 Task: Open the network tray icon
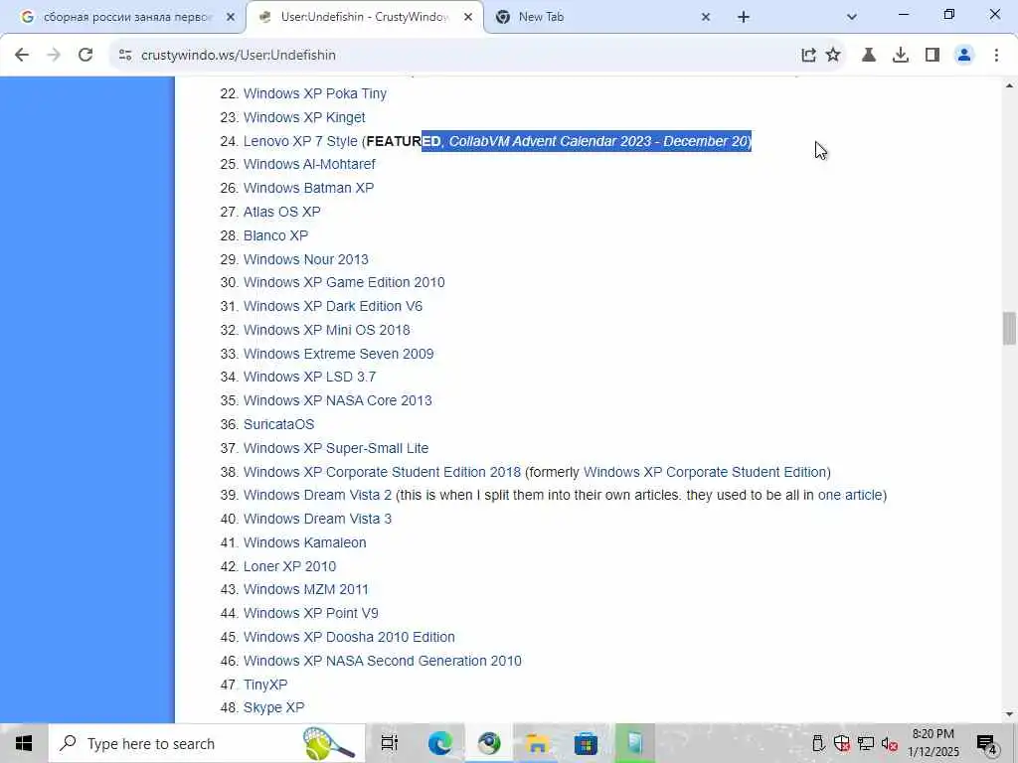pyautogui.click(x=866, y=744)
